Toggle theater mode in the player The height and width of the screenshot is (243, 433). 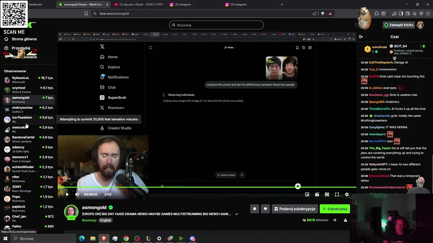tap(327, 194)
